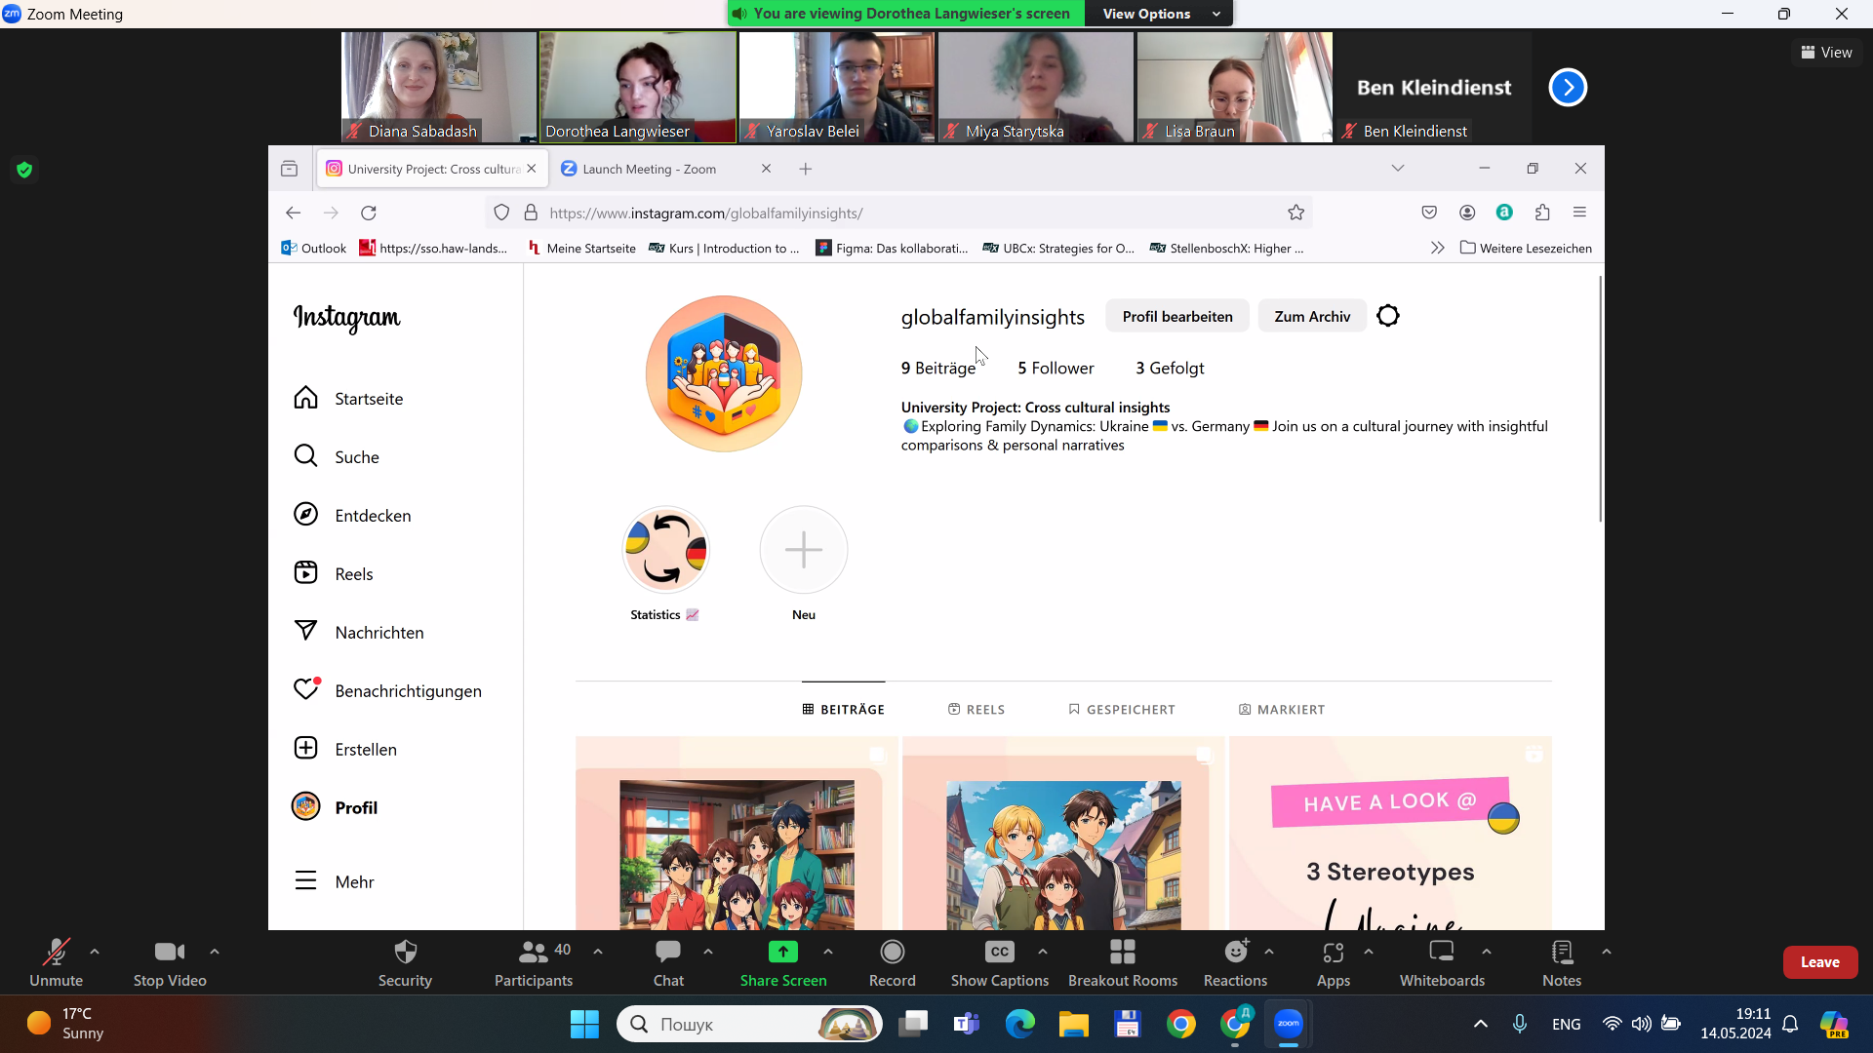The height and width of the screenshot is (1053, 1873).
Task: Toggle Stop Video camera button
Action: click(x=169, y=952)
